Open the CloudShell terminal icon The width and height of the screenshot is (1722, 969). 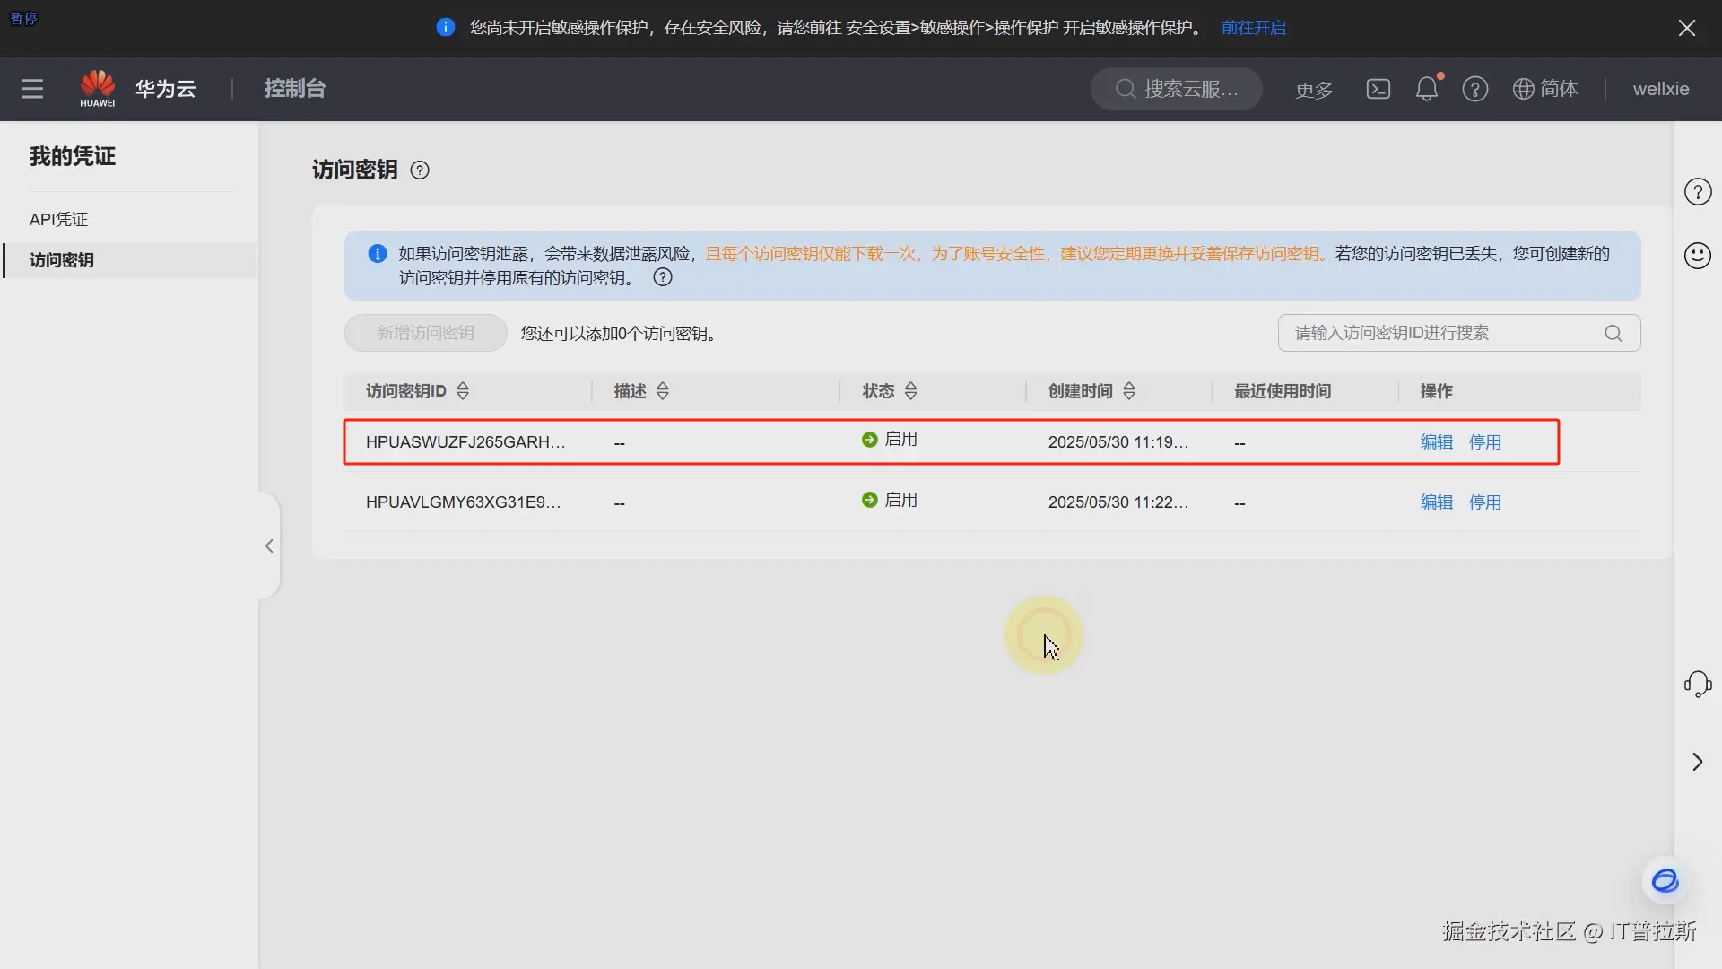click(1378, 89)
